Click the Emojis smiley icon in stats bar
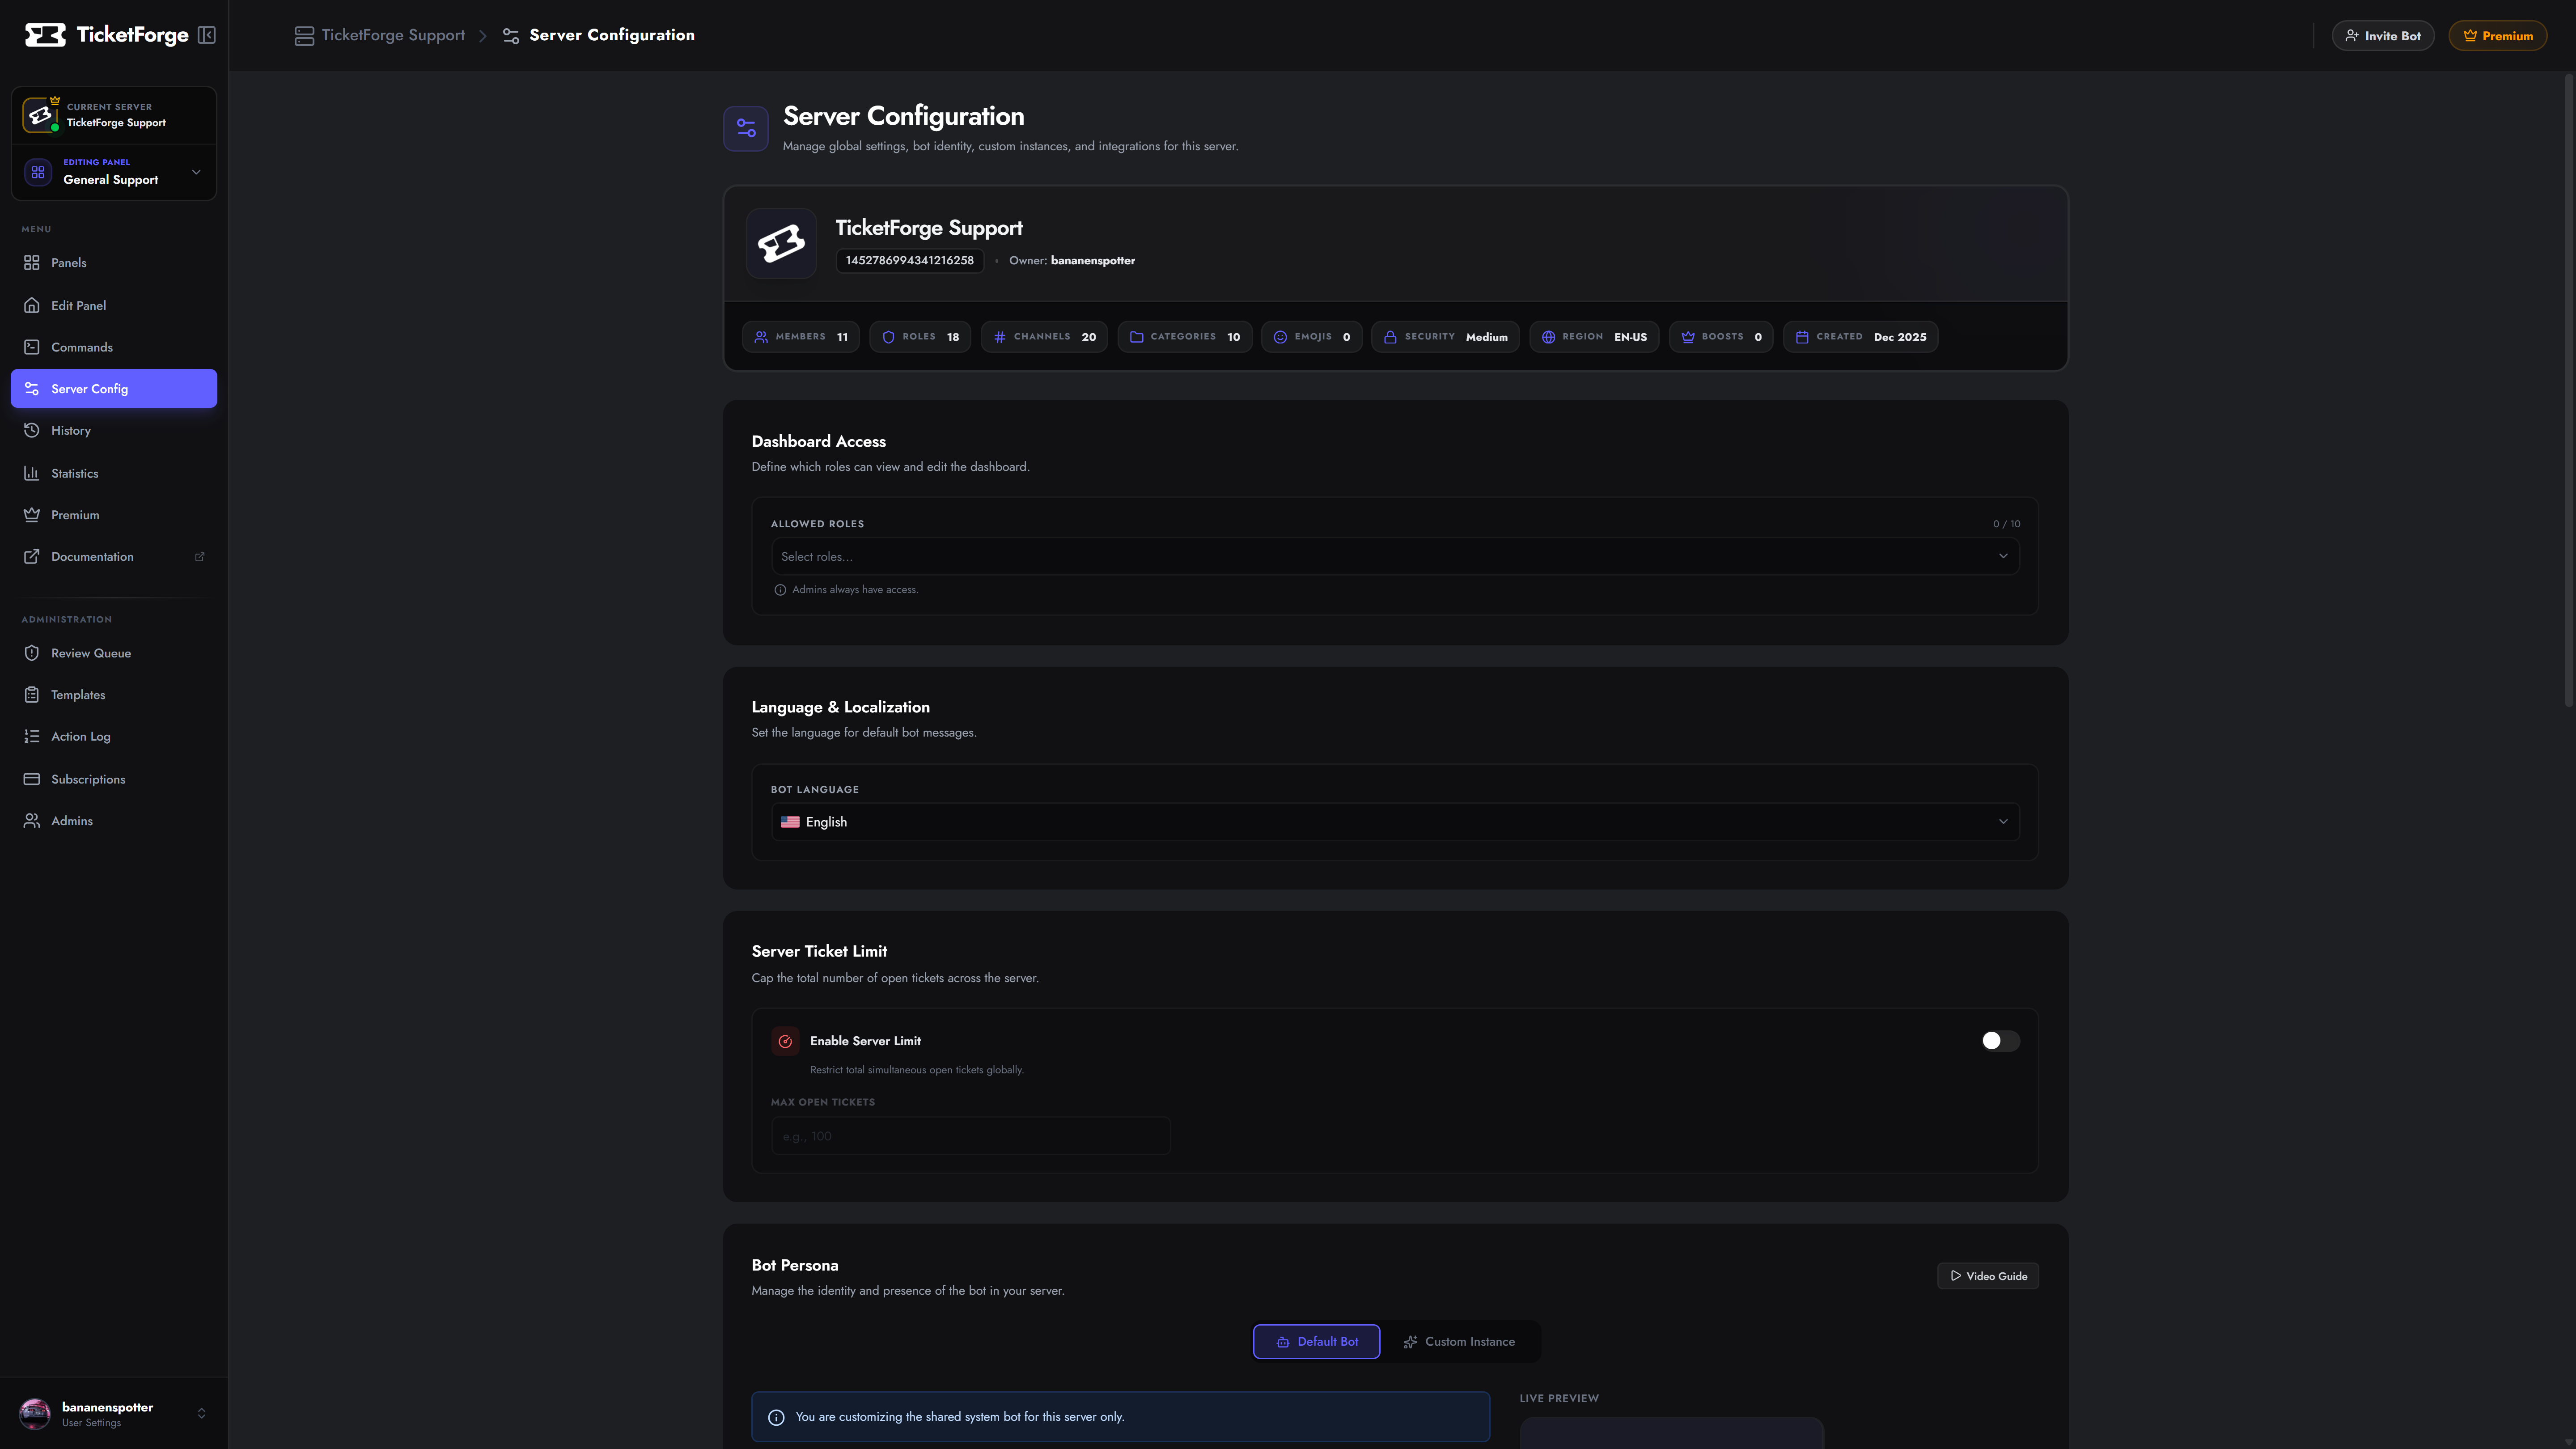This screenshot has height=1449, width=2576. (1280, 337)
